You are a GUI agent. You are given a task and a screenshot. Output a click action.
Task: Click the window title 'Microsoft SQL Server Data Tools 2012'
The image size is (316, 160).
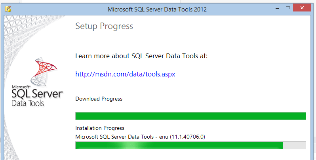[x=158, y=8]
